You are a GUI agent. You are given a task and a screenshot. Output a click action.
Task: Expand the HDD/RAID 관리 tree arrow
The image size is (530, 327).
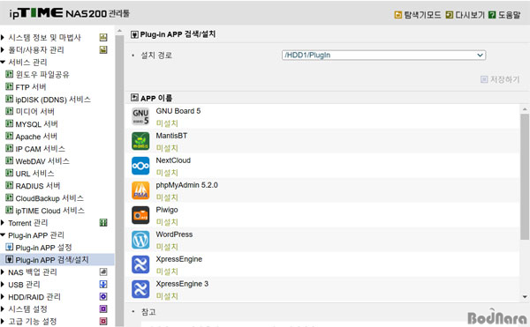point(3,297)
